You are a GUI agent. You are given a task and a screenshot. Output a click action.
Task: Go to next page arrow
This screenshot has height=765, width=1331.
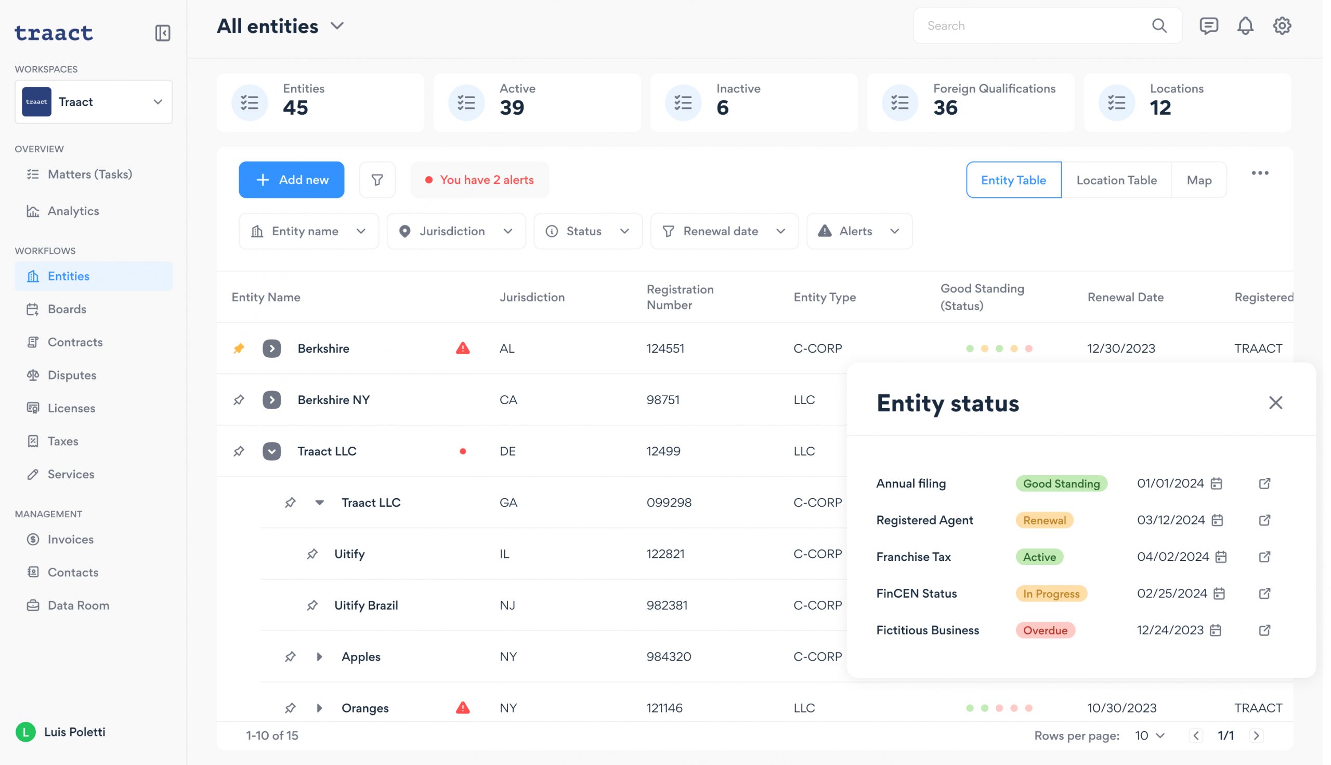pos(1256,735)
